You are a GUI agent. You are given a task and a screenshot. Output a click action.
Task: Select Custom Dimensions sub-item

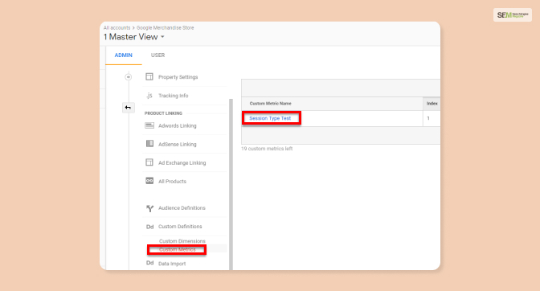(182, 241)
